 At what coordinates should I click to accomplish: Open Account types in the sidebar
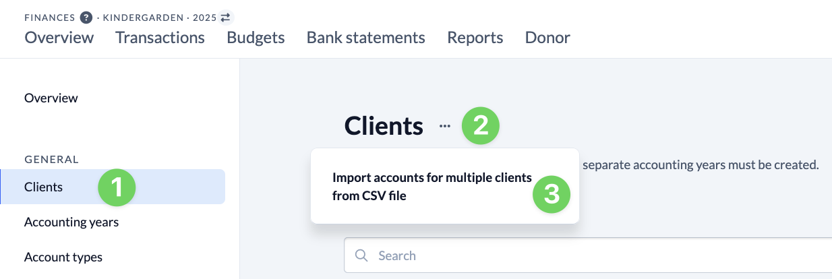(x=63, y=257)
